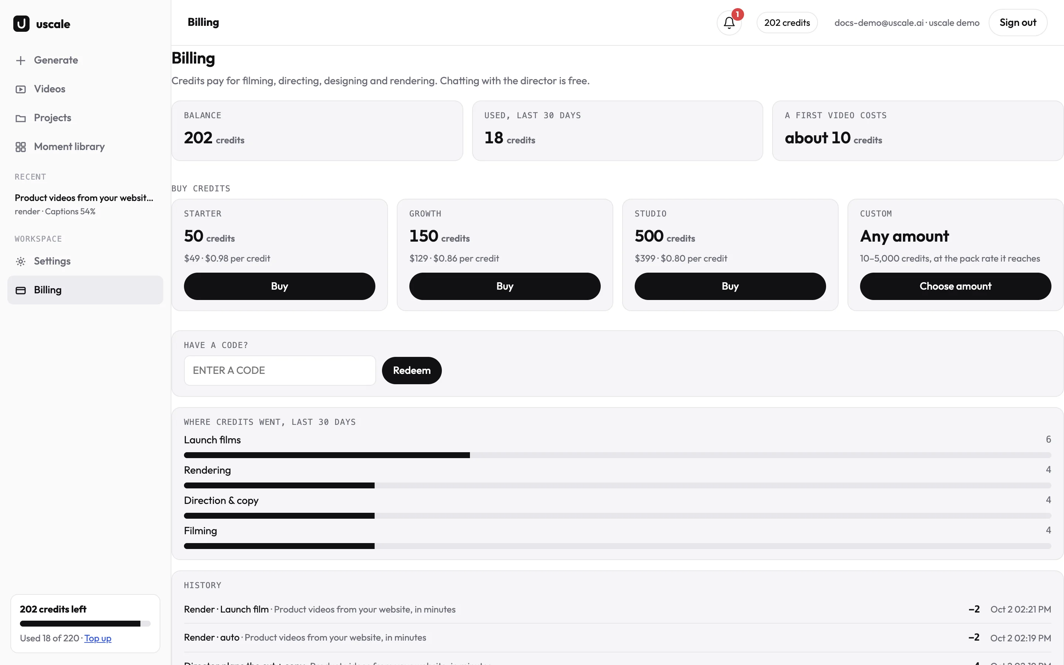This screenshot has width=1064, height=665.
Task: Click 'render · Captions 54%' status text
Action: click(x=55, y=212)
